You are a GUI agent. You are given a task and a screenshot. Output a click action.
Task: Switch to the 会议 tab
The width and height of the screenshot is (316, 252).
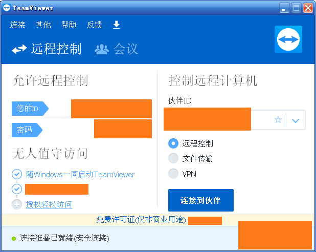[x=117, y=49]
